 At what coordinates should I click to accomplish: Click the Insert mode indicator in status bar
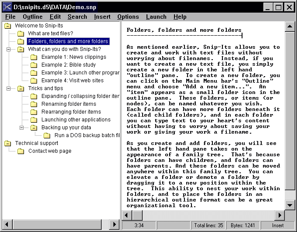coord(278,225)
